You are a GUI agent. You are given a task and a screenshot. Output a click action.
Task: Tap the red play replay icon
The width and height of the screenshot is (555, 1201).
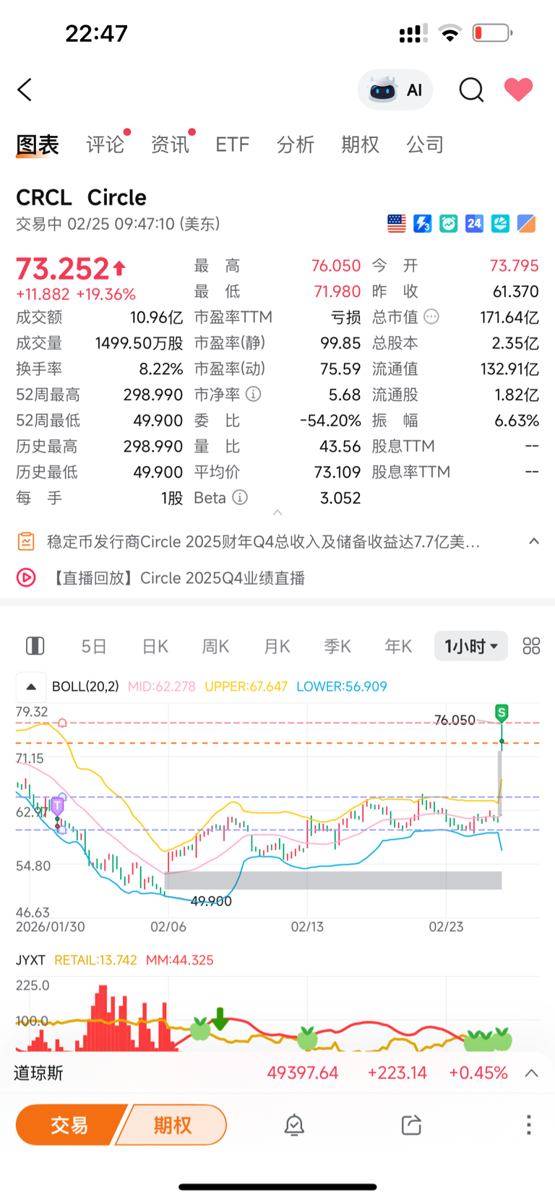pos(26,577)
